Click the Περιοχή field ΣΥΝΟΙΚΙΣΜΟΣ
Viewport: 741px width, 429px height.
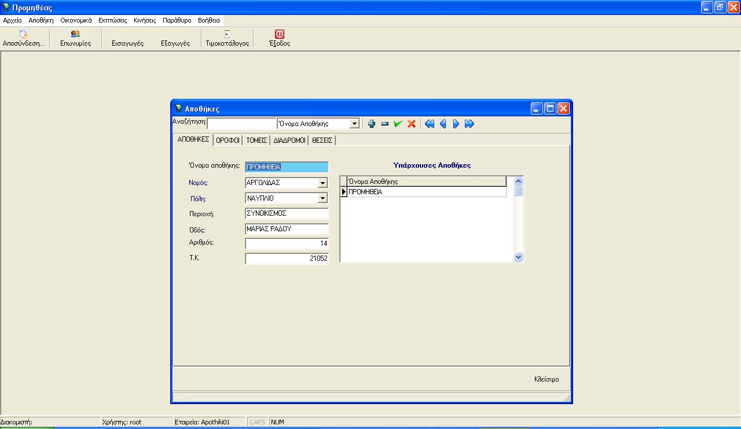287,213
